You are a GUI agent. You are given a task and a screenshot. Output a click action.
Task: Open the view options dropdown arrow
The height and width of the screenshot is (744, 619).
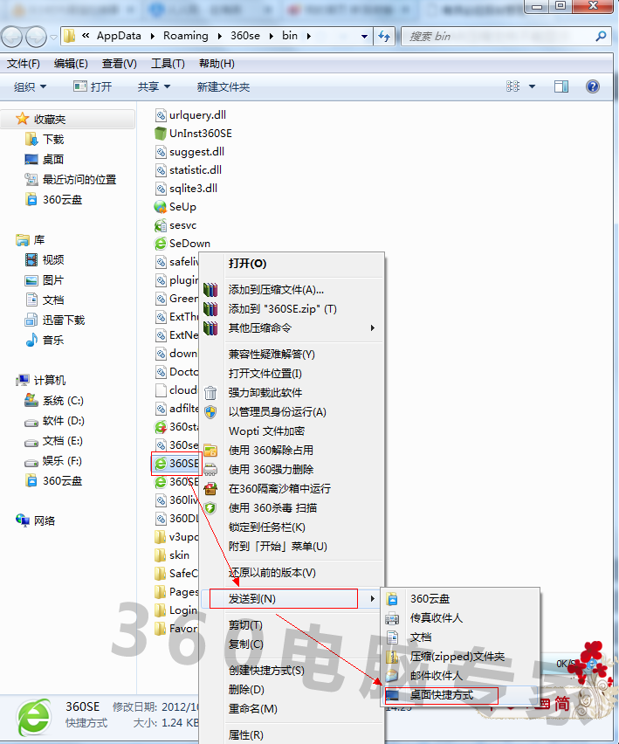[532, 86]
